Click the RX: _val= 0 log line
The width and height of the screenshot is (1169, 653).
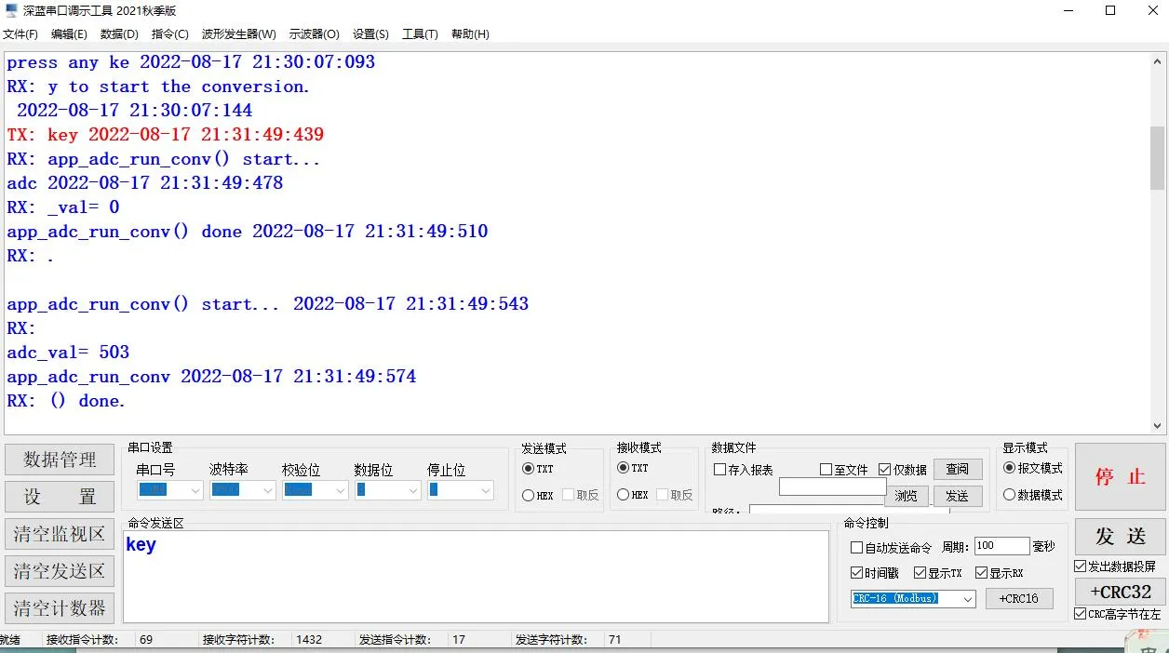point(63,207)
